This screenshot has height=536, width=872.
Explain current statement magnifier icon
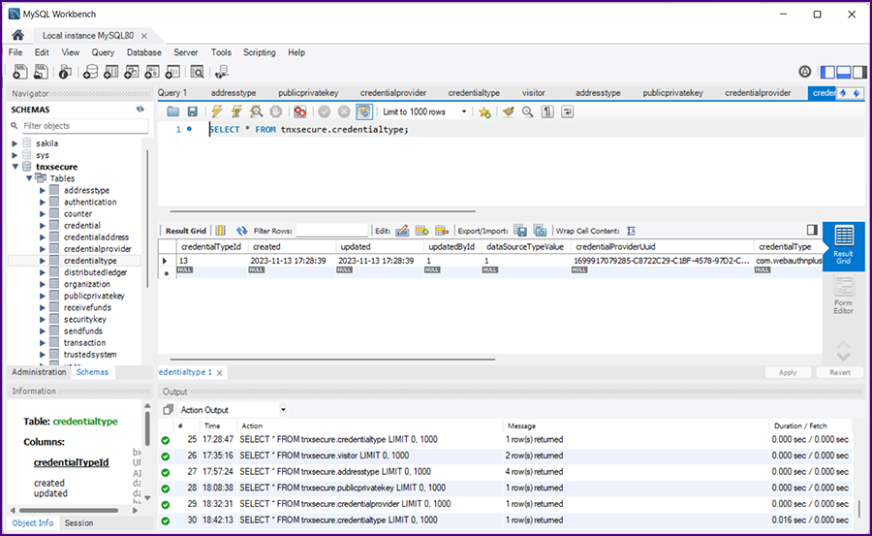click(x=256, y=111)
